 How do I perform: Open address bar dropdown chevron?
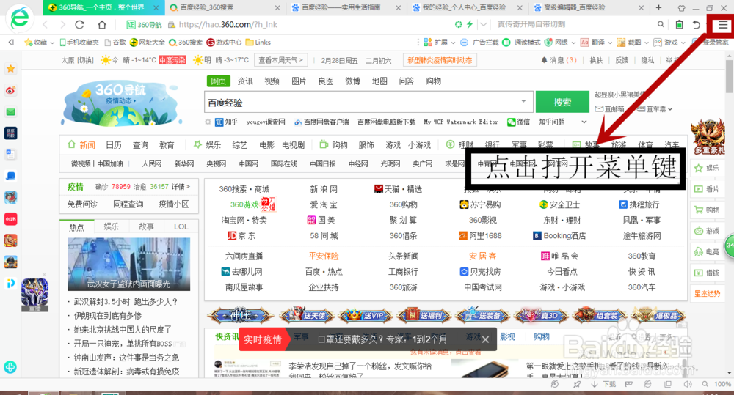pos(484,24)
